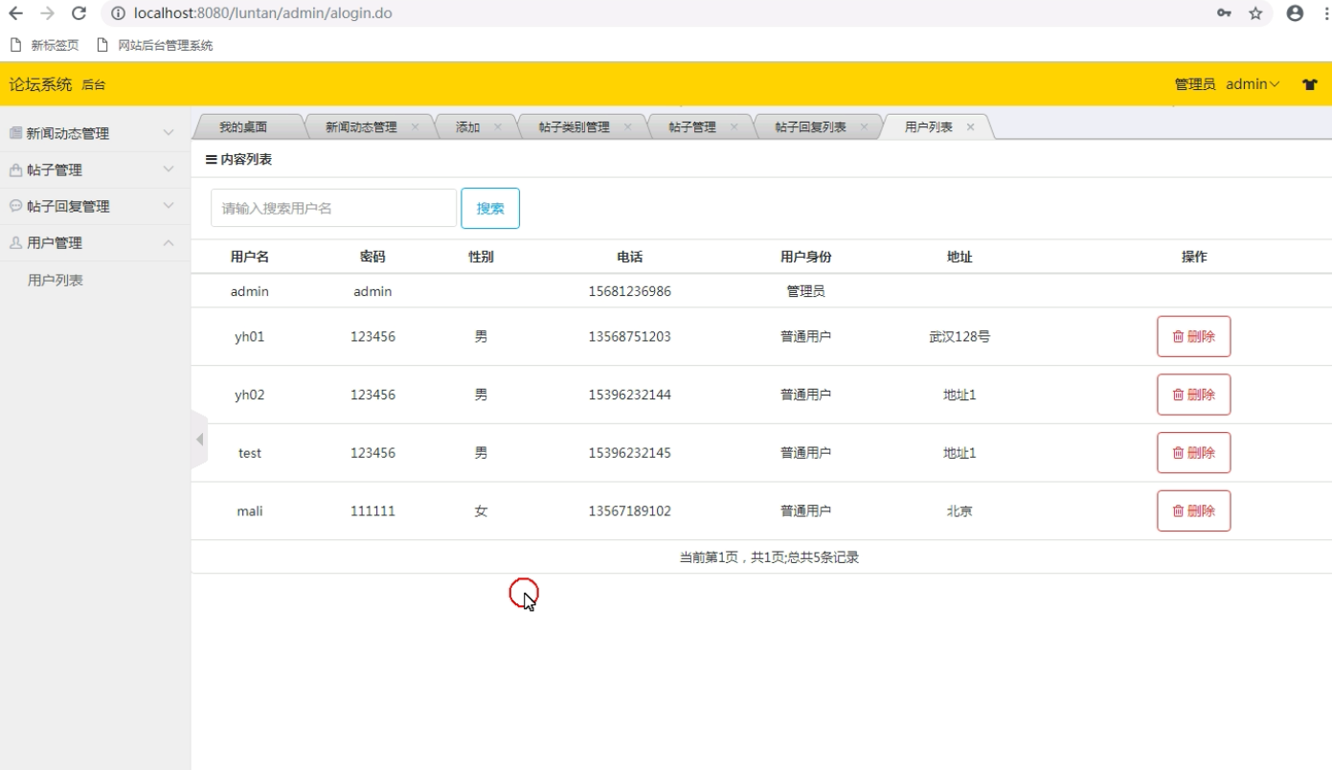Expand the 帖子回复管理 menu chevron

click(169, 206)
